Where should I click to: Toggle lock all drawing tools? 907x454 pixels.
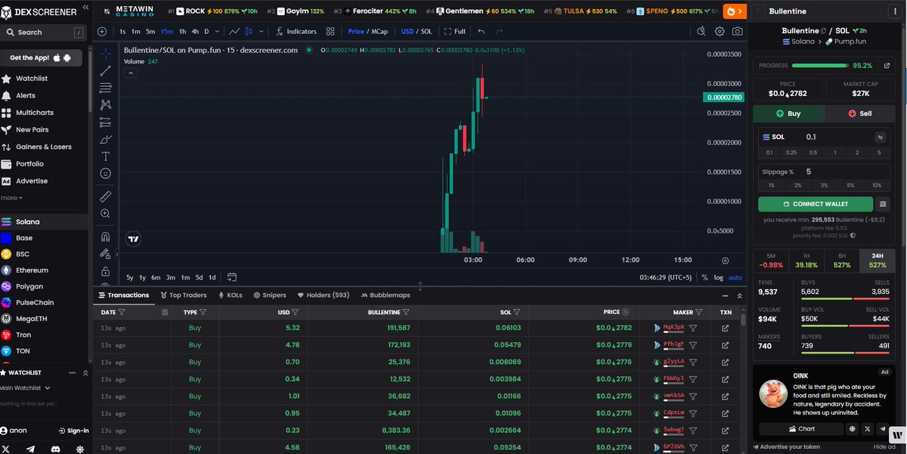point(105,271)
